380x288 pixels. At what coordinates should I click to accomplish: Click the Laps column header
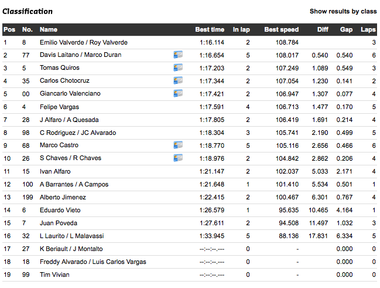368,29
